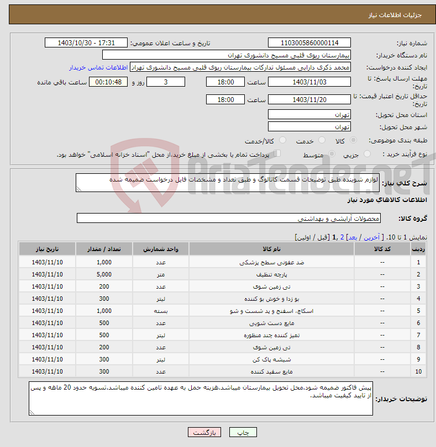This screenshot has height=447, width=436.
Task: Click the نام دستگاه خریدار field
Action: (x=227, y=55)
